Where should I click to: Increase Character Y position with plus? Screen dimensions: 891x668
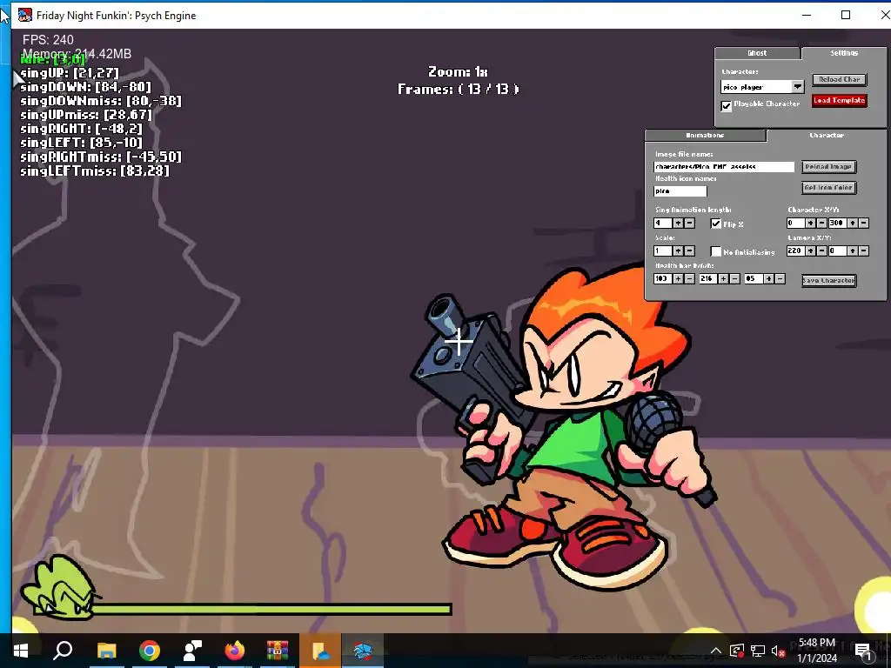853,224
